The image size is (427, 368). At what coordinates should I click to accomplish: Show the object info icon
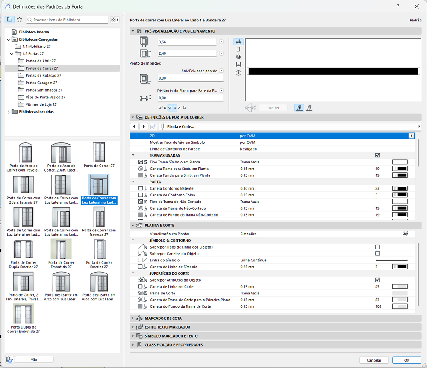click(x=238, y=73)
